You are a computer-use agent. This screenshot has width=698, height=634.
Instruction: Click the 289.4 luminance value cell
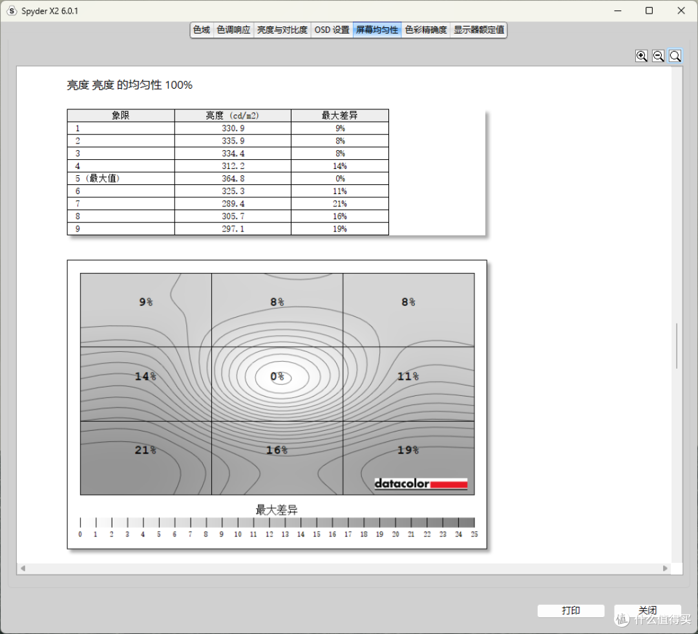point(233,204)
